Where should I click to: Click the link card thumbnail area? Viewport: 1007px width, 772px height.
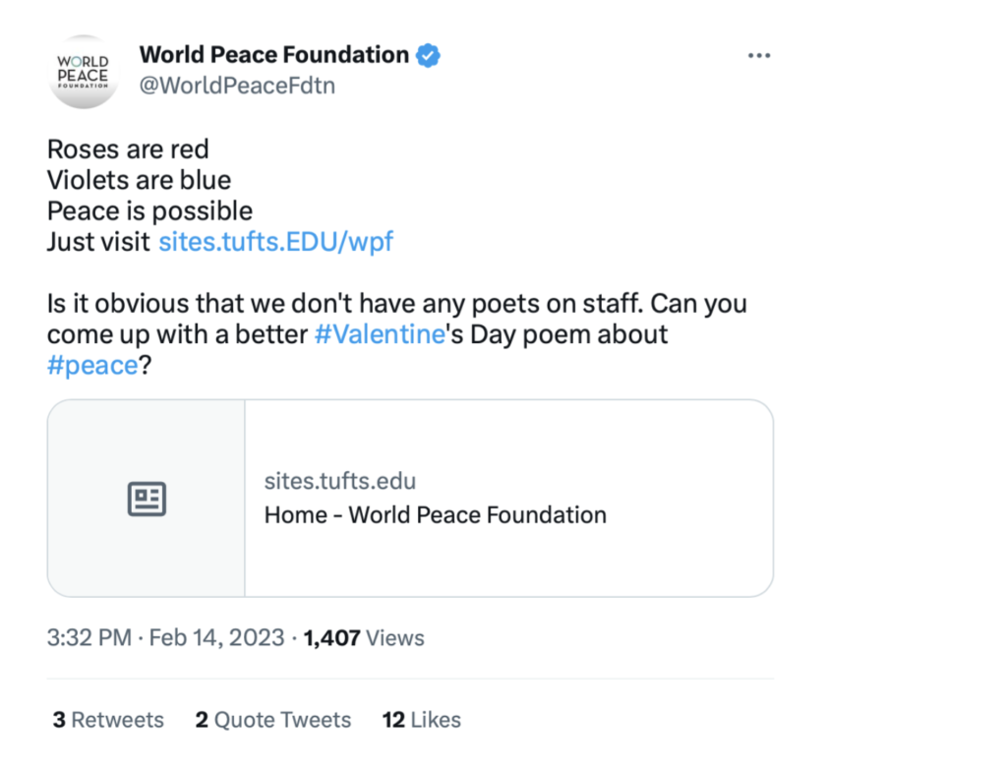click(x=147, y=499)
